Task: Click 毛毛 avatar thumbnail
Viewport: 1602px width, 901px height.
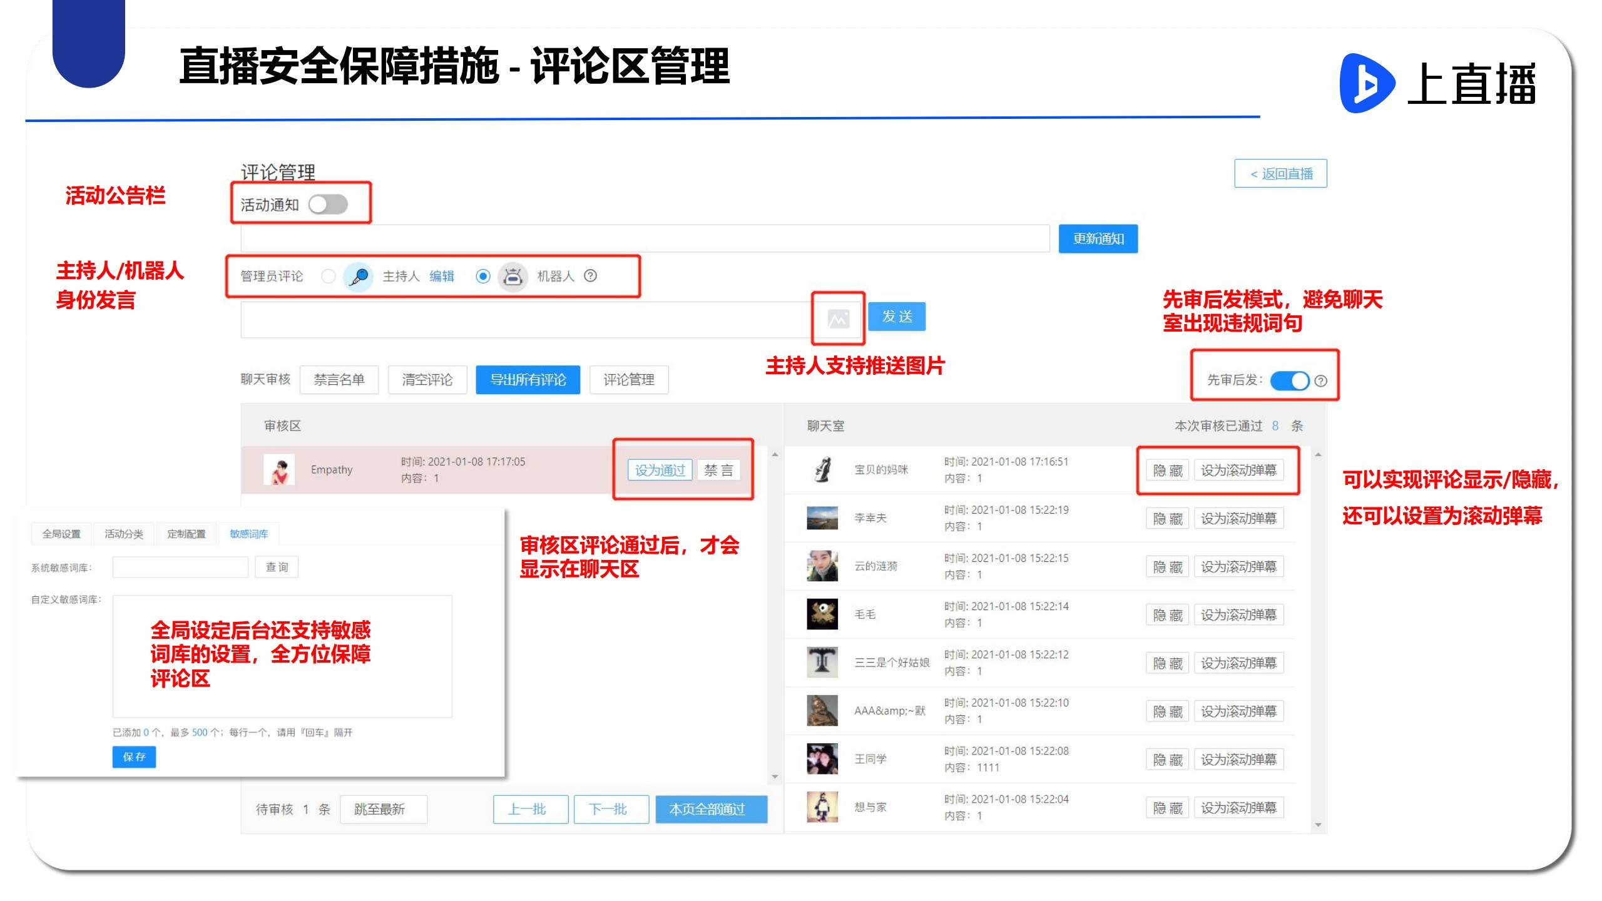Action: click(x=822, y=614)
